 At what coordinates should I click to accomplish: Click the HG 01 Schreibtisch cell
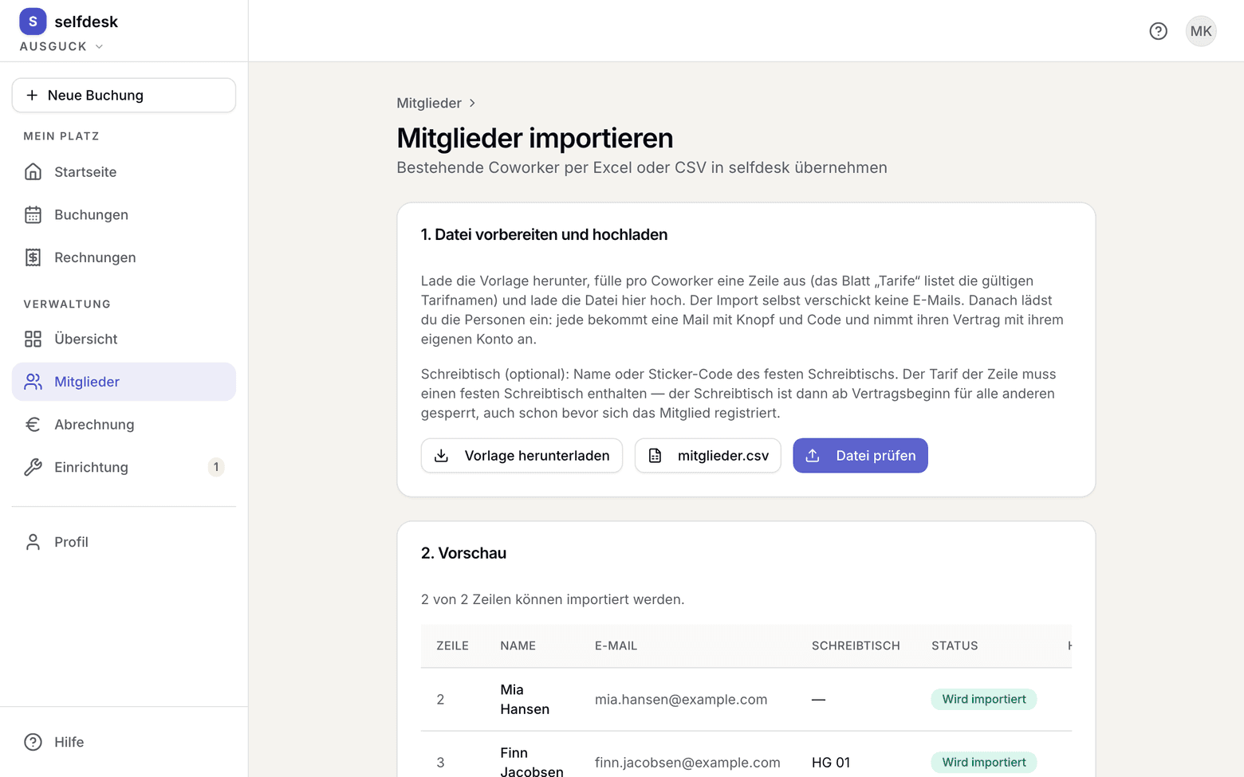pyautogui.click(x=831, y=763)
